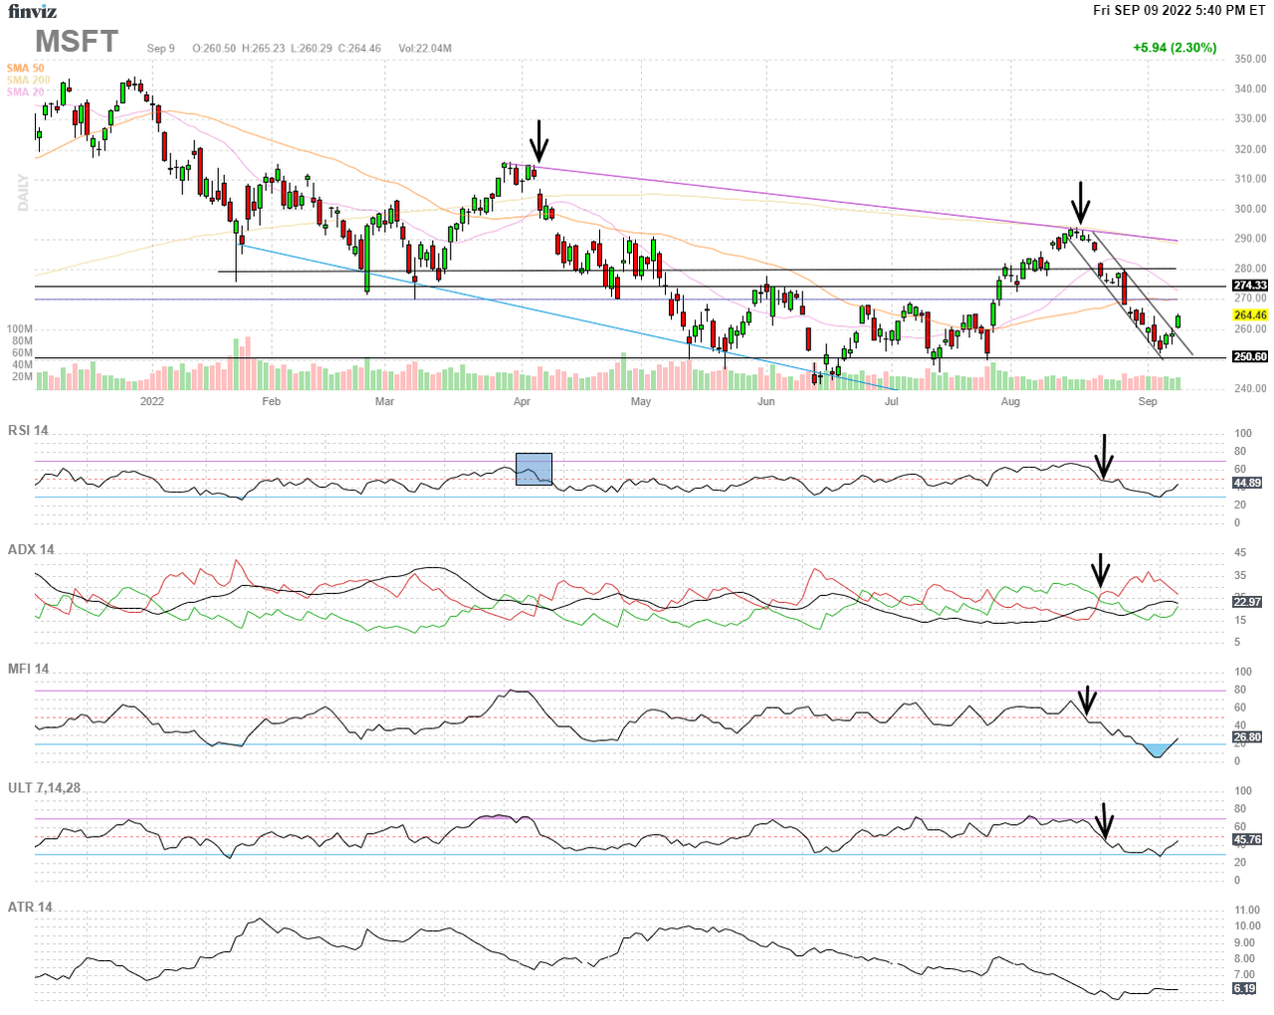Click the ULT 7,14,28 indicator label

pos(44,788)
